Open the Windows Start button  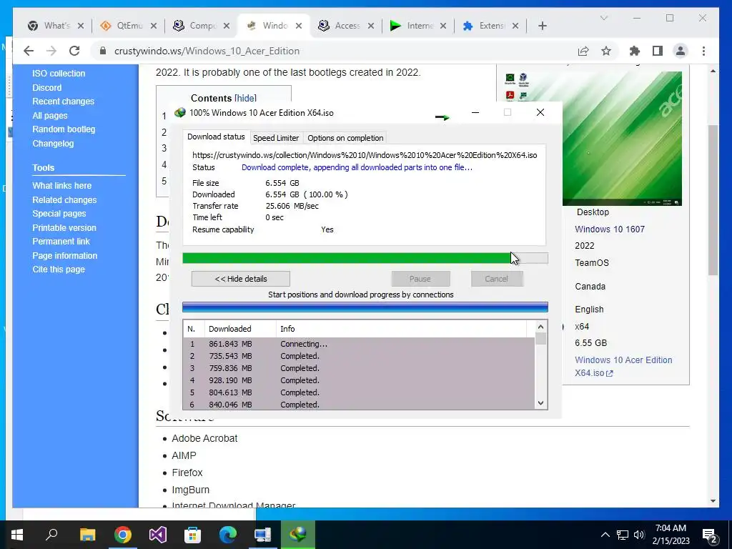click(17, 535)
